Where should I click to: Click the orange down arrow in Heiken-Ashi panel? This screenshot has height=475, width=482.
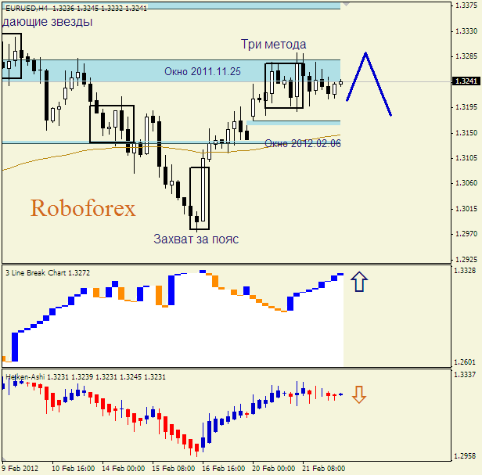tap(358, 394)
